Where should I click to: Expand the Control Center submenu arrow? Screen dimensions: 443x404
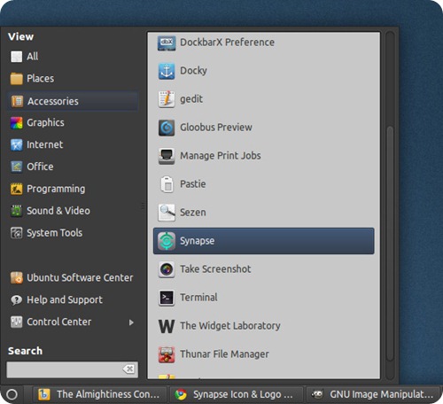(x=131, y=322)
